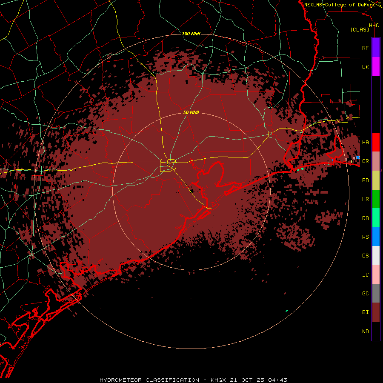The height and width of the screenshot is (383, 383).
Task: Click the [CLAS] units label
Action: pos(360,29)
